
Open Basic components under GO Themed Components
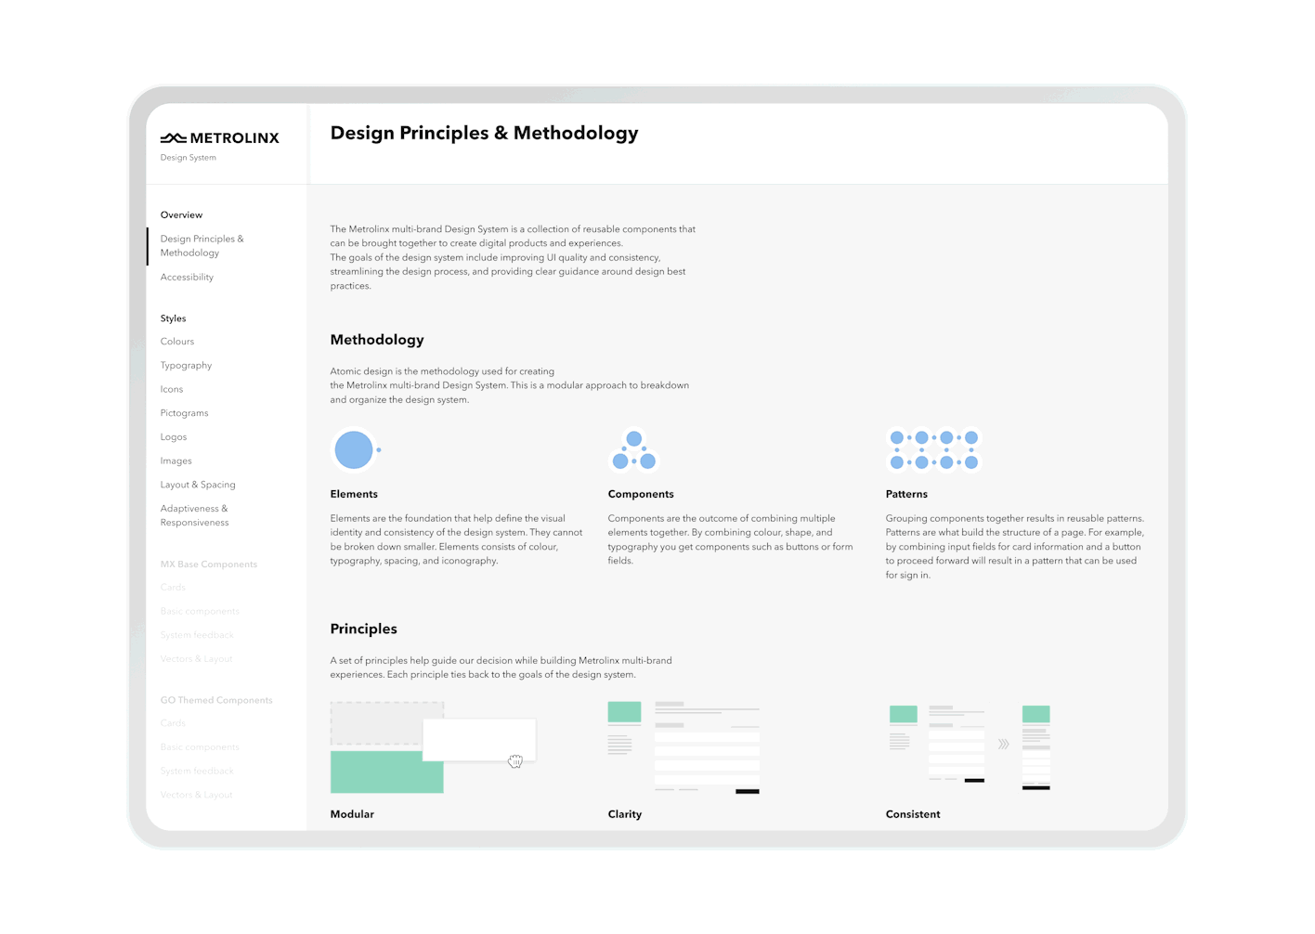(x=200, y=747)
